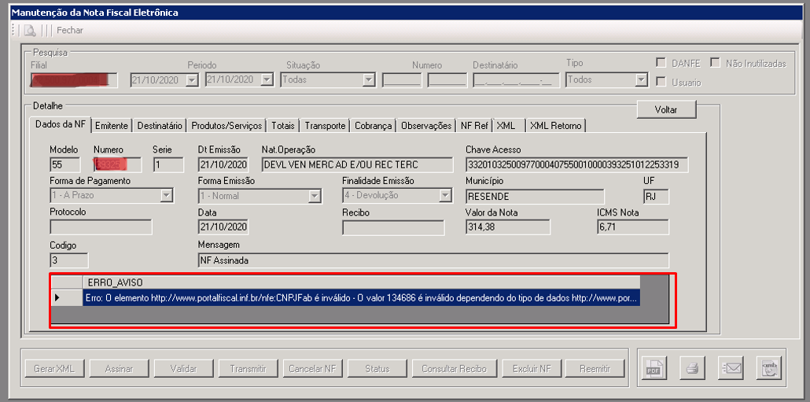The height and width of the screenshot is (402, 810).
Task: Export the nota fiscal to PDF
Action: pos(654,368)
